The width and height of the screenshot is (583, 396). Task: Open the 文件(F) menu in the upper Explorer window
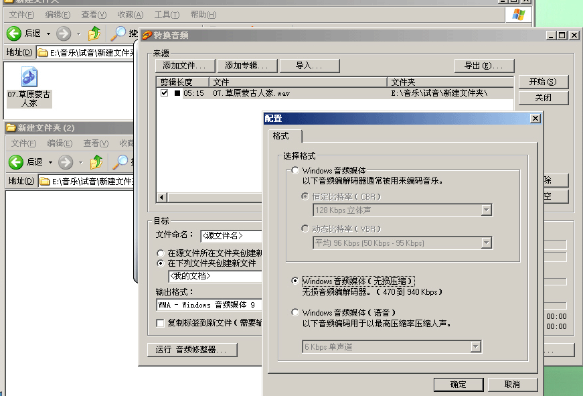[x=21, y=15]
